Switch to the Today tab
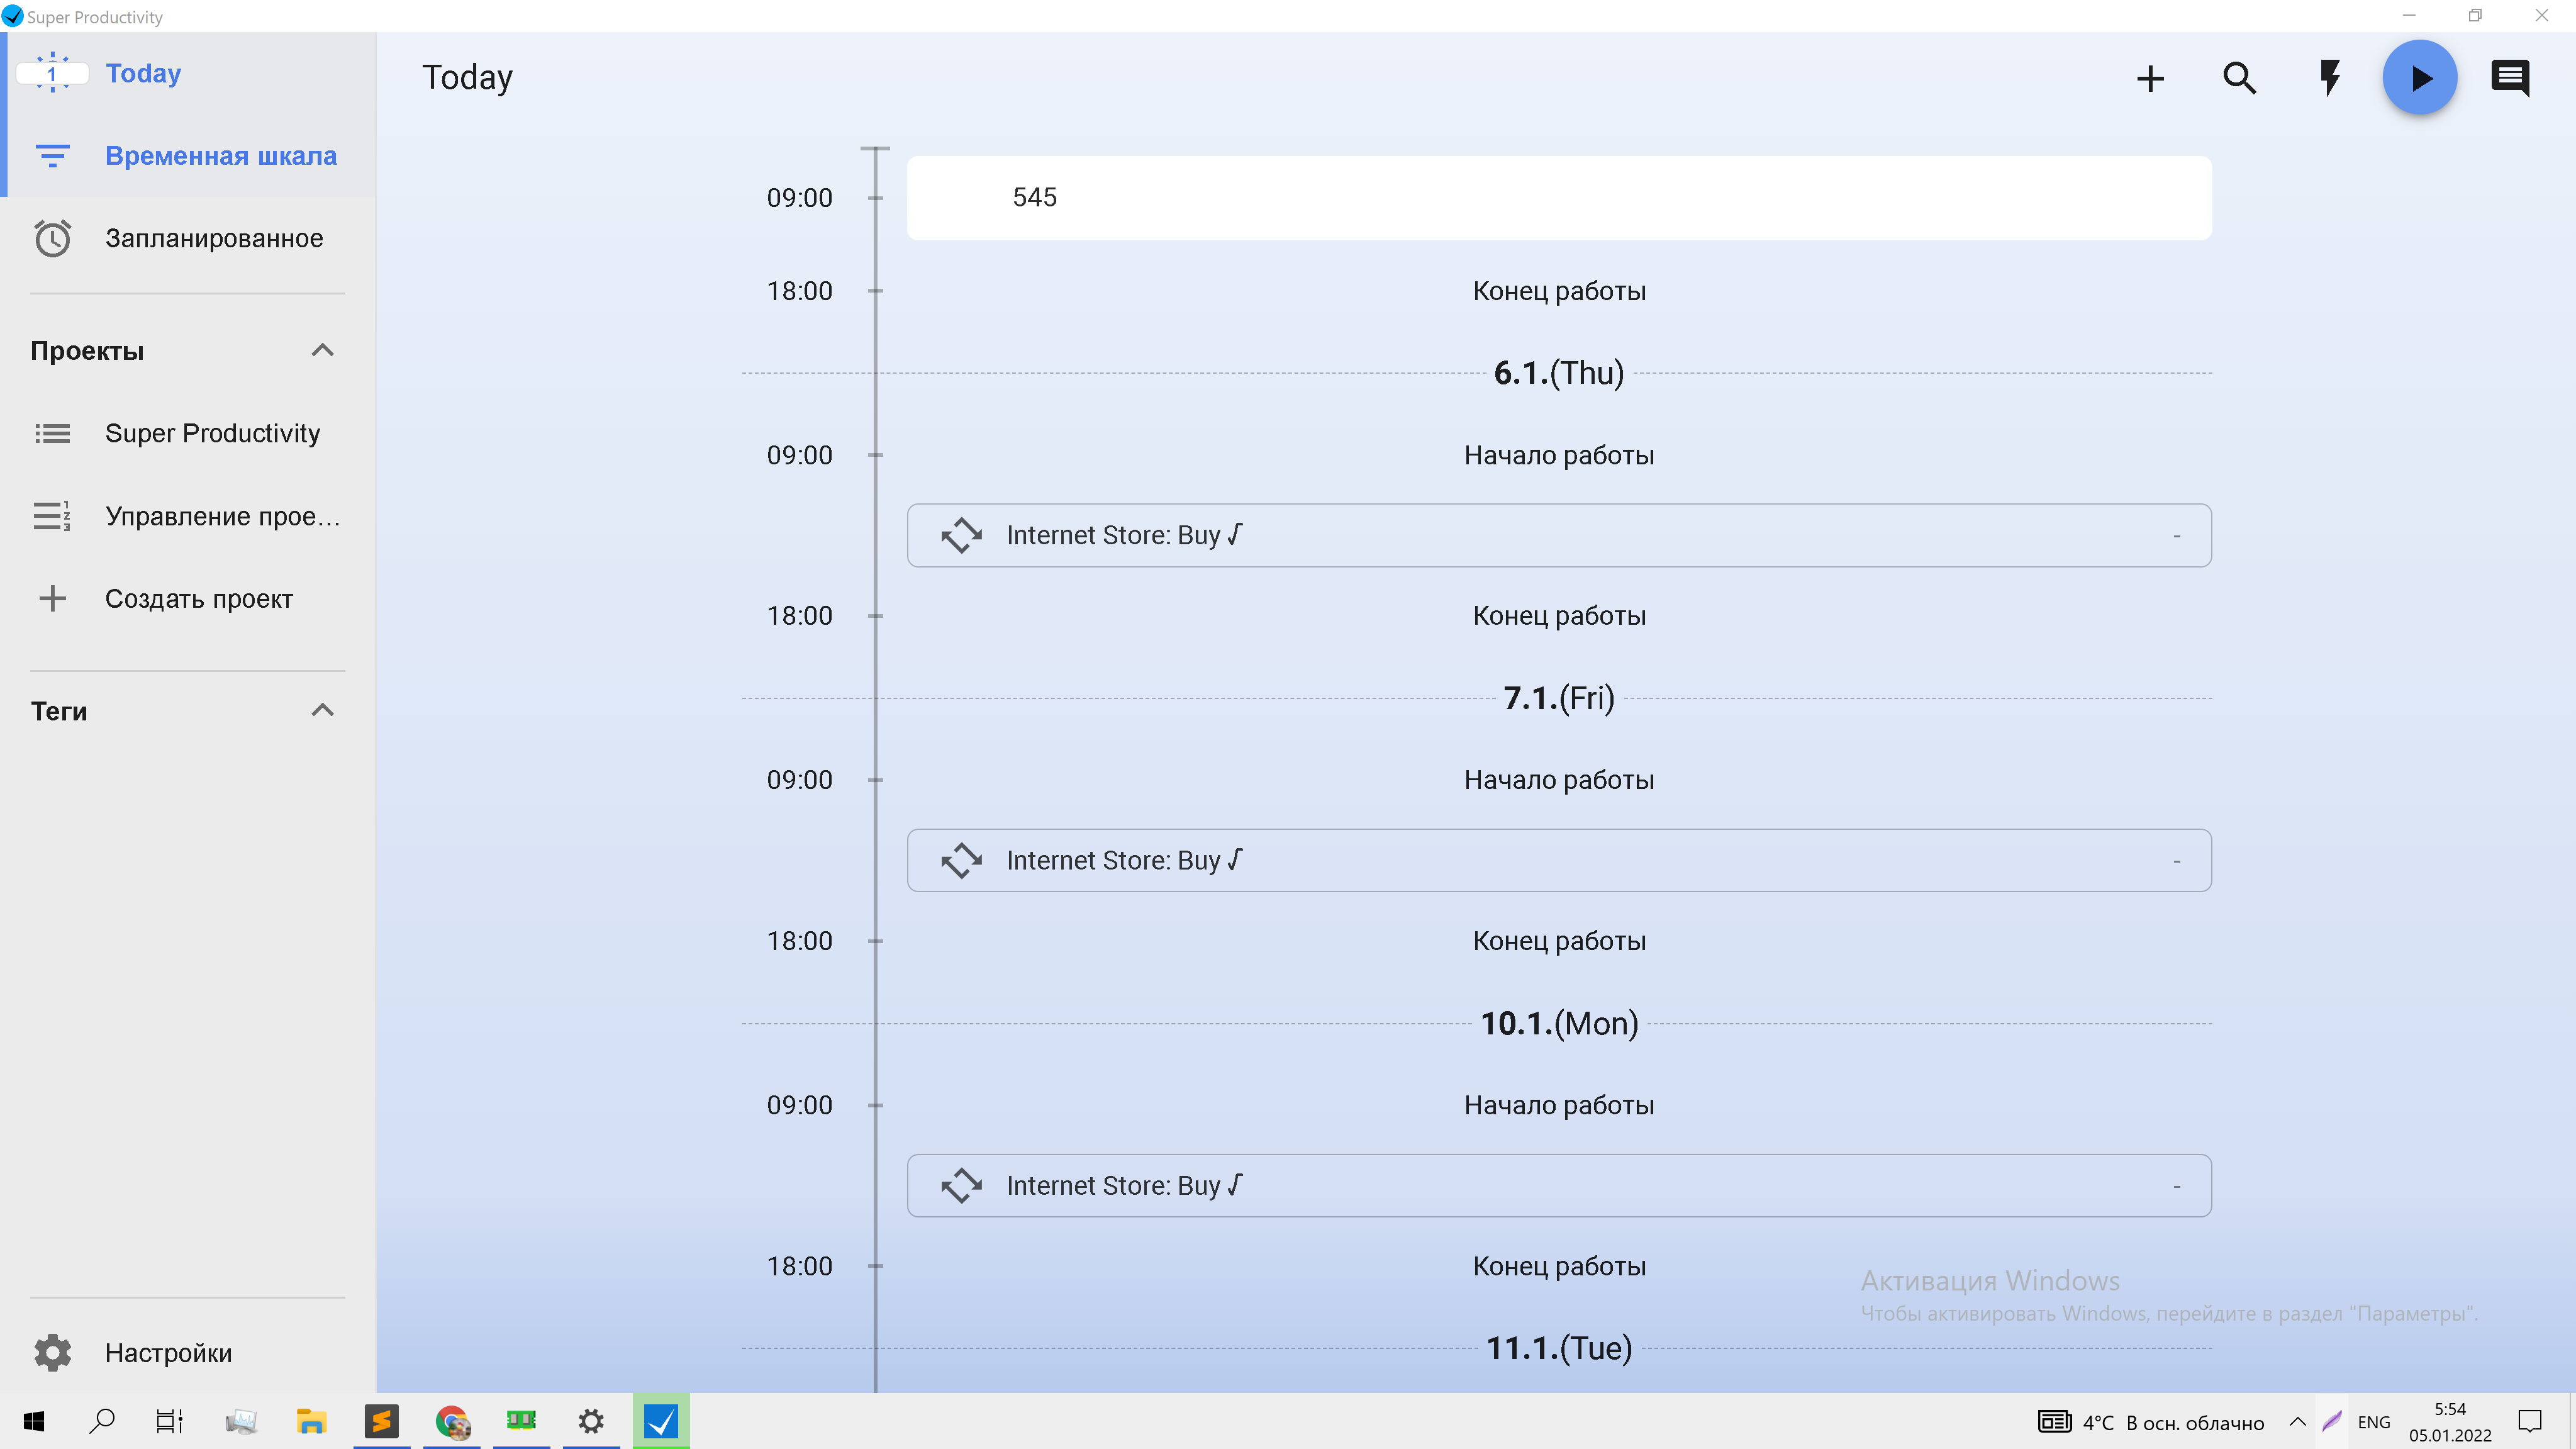This screenshot has height=1449, width=2576. (x=467, y=77)
